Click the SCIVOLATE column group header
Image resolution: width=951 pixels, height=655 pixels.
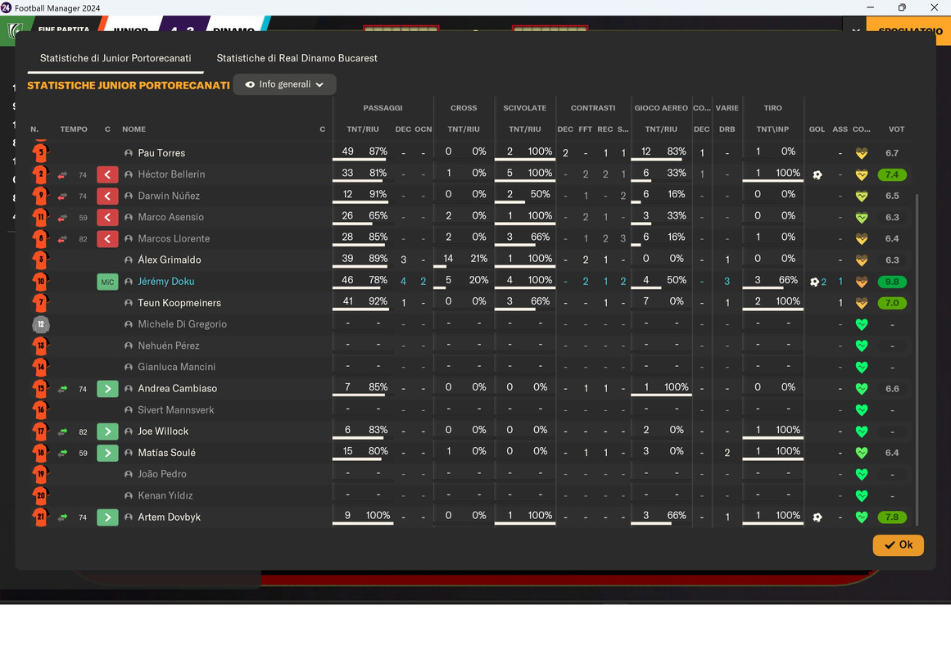tap(524, 108)
